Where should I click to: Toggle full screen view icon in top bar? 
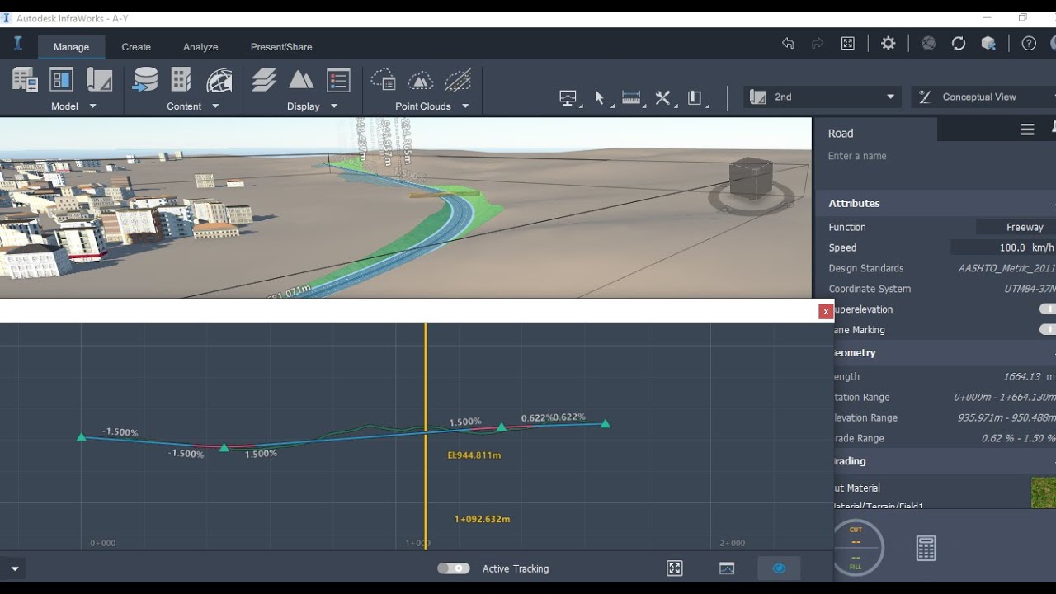tap(848, 44)
